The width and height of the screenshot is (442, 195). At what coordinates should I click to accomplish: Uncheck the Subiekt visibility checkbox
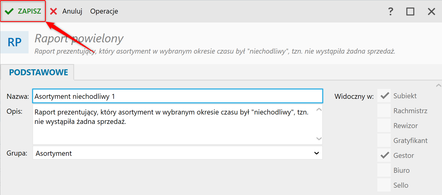coord(384,96)
